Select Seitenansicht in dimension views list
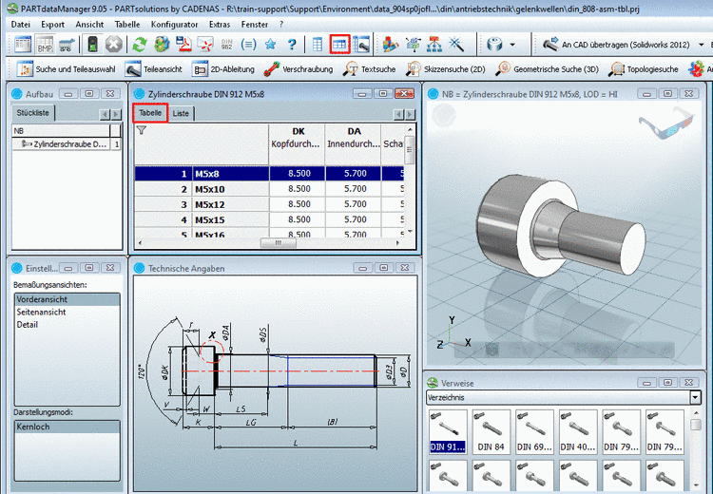713x494 pixels. [41, 312]
